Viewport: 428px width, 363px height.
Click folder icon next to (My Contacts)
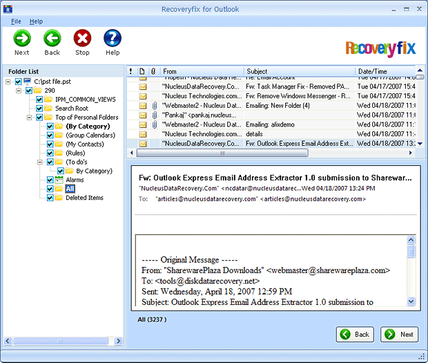[x=59, y=144]
